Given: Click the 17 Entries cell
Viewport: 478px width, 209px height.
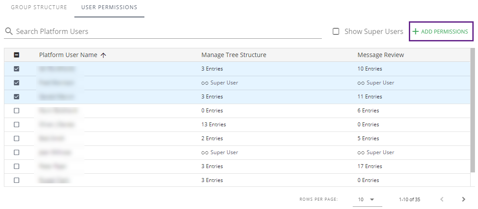Looking at the screenshot, I should [x=369, y=166].
